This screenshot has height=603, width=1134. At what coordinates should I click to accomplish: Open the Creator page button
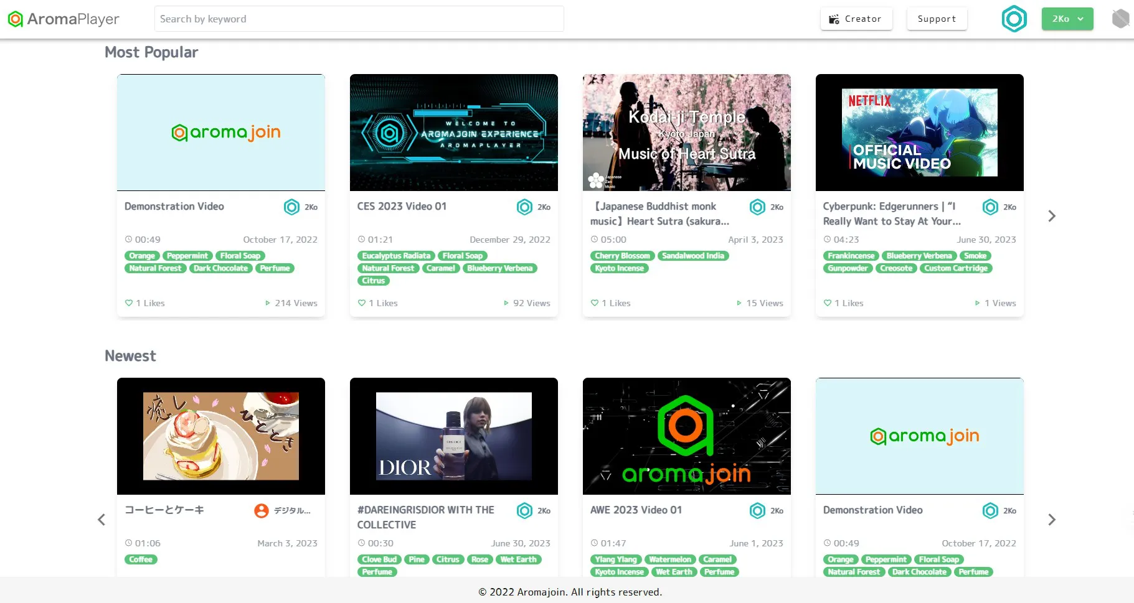point(856,19)
